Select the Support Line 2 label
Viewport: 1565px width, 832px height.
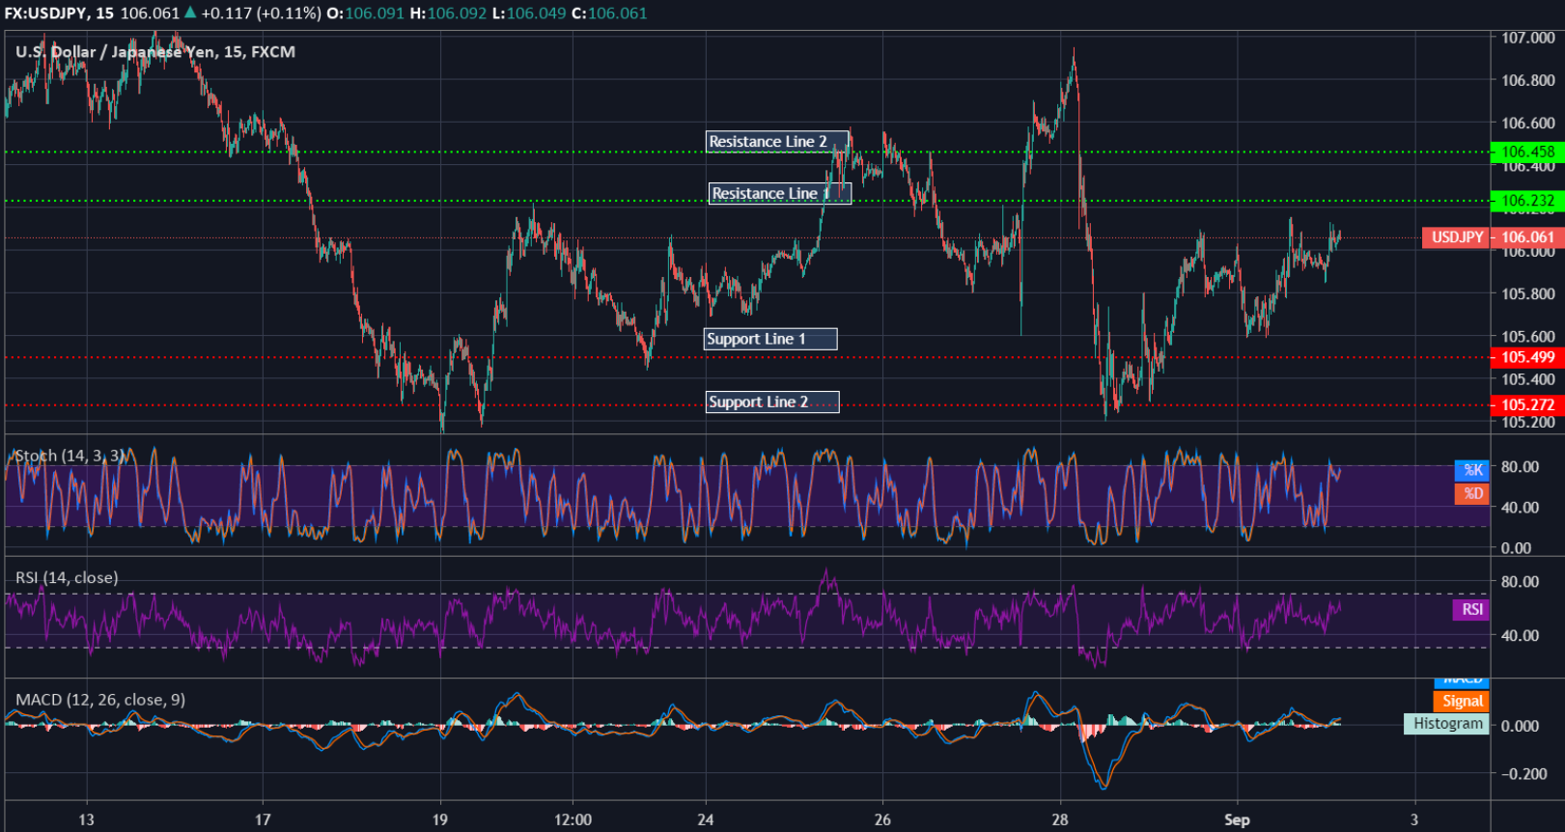point(772,402)
